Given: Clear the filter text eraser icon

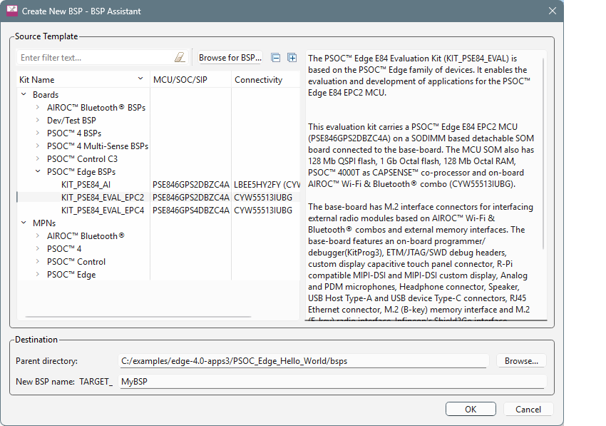Looking at the screenshot, I should pos(180,58).
